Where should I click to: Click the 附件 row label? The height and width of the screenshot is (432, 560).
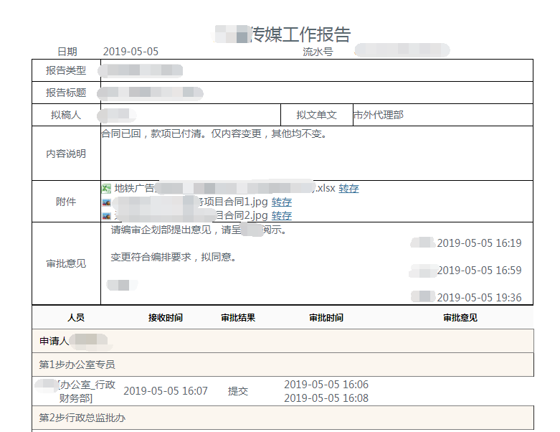(x=66, y=202)
